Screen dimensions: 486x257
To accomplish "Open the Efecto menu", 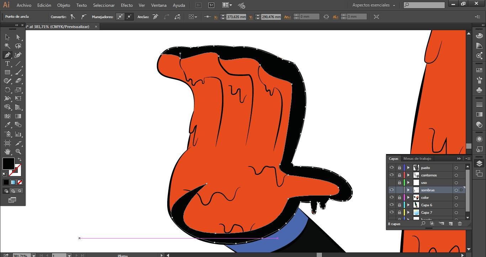I will click(127, 5).
